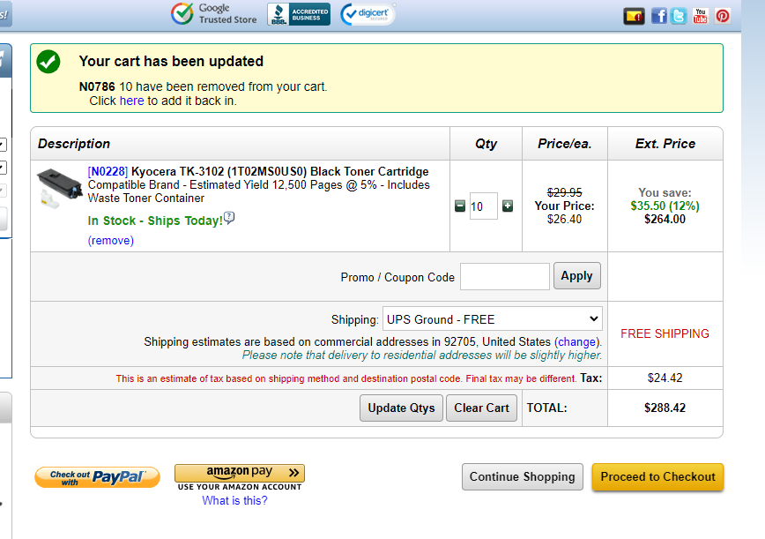
Task: Open the DigiCert secured seal
Action: tap(368, 14)
